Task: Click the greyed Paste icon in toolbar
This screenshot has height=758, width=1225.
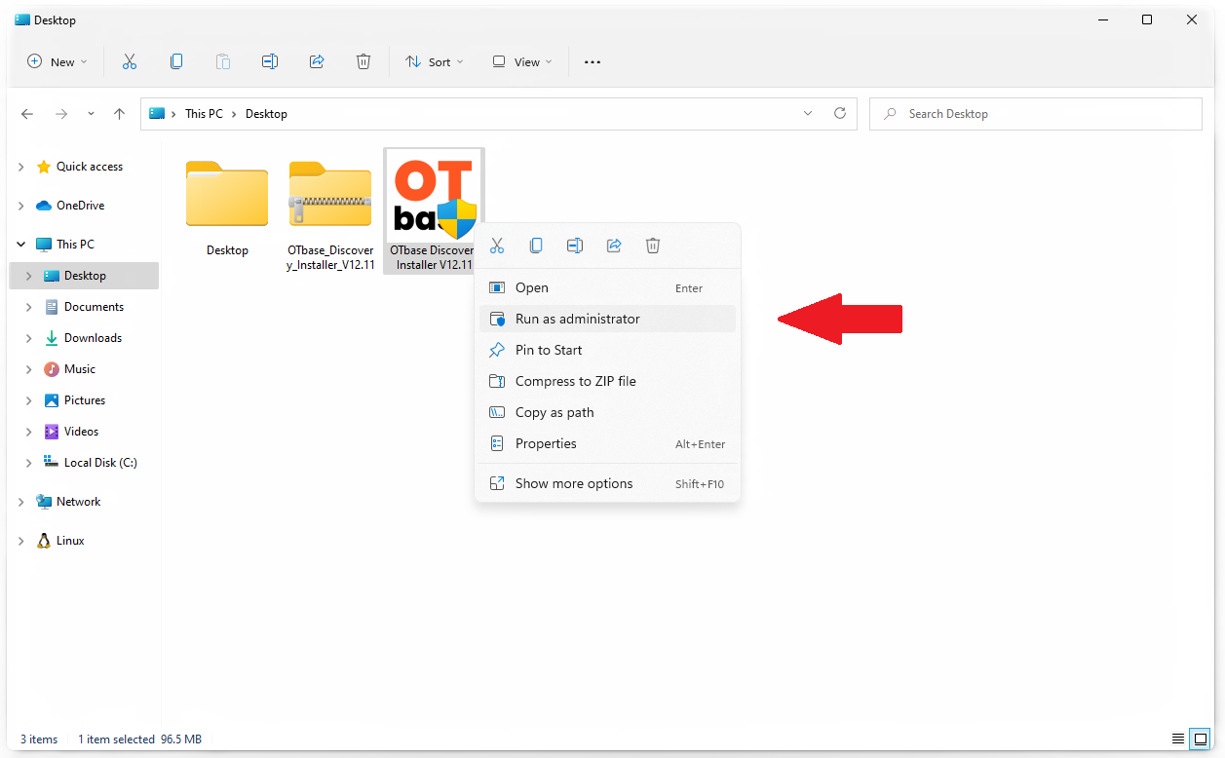Action: 223,61
